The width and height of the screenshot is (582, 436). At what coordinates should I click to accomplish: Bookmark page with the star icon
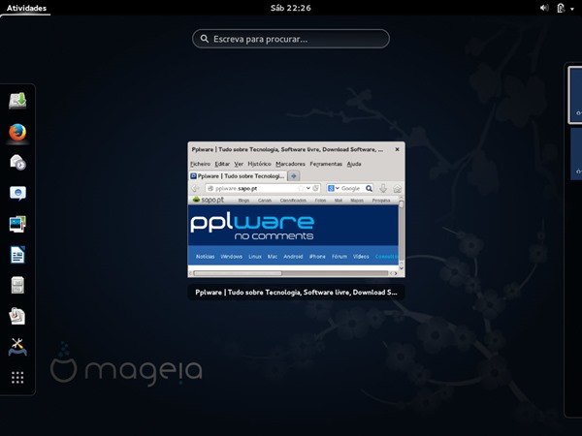coord(301,188)
